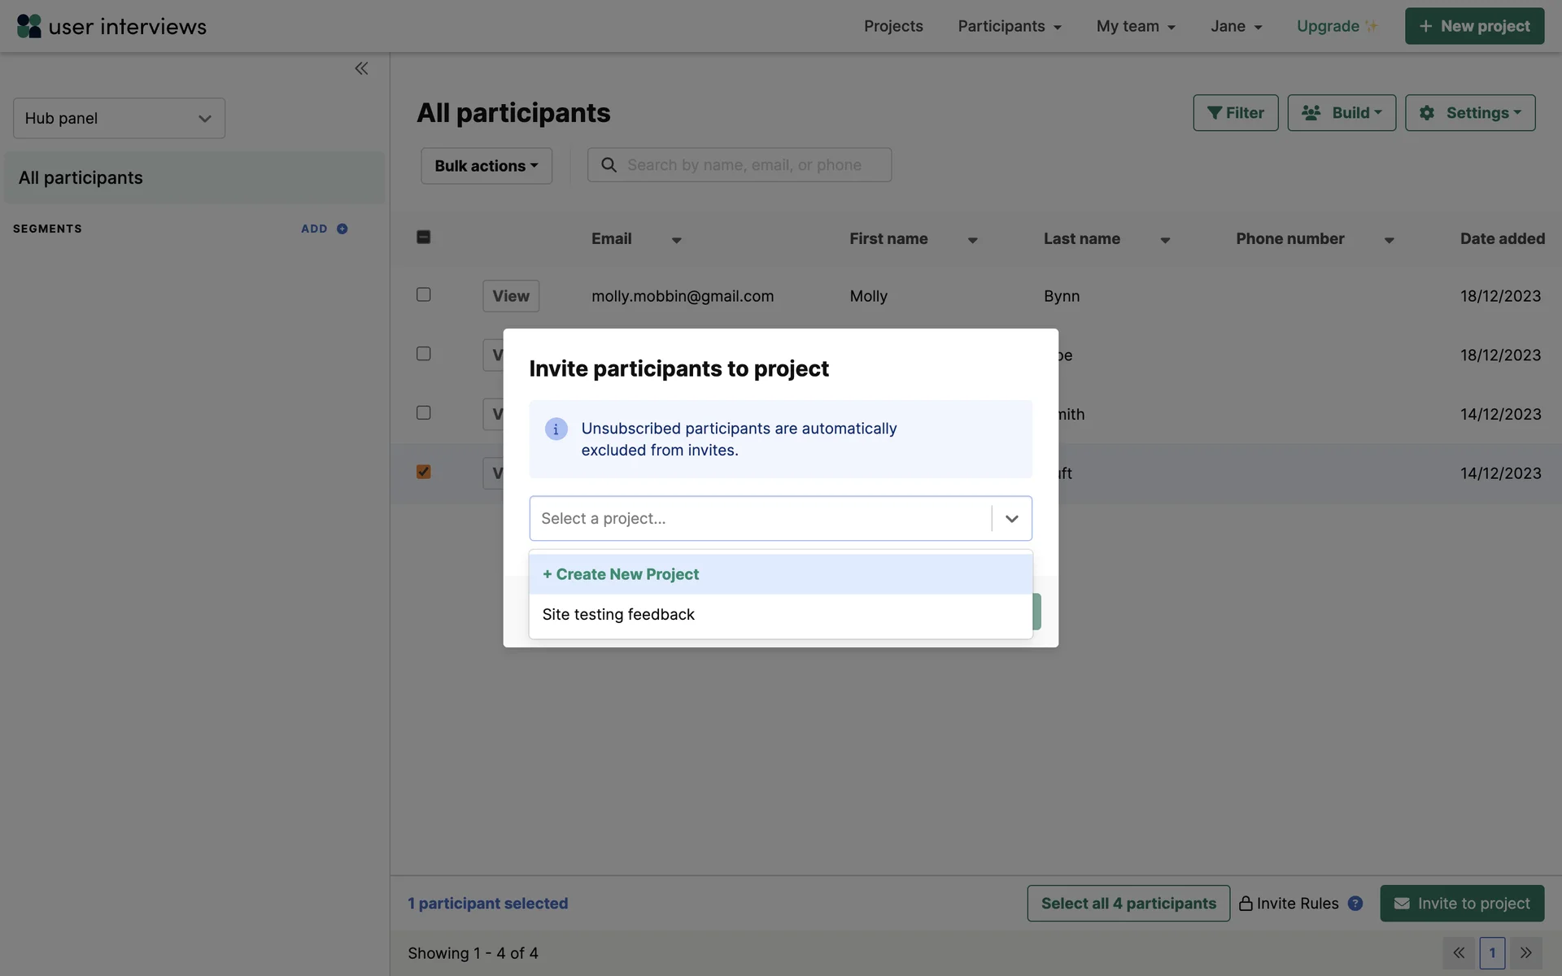1562x976 pixels.
Task: Click the user interviews logo
Action: click(111, 26)
